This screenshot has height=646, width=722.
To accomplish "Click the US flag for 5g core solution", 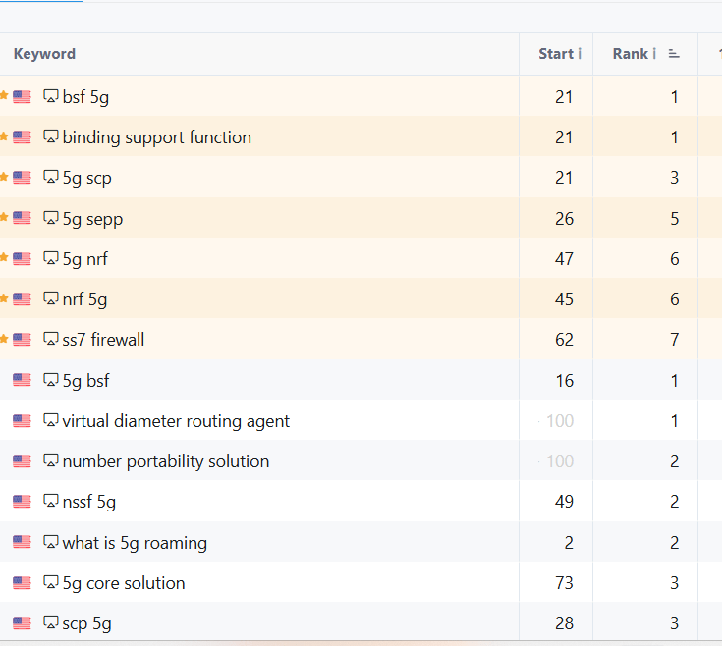I will 22,583.
